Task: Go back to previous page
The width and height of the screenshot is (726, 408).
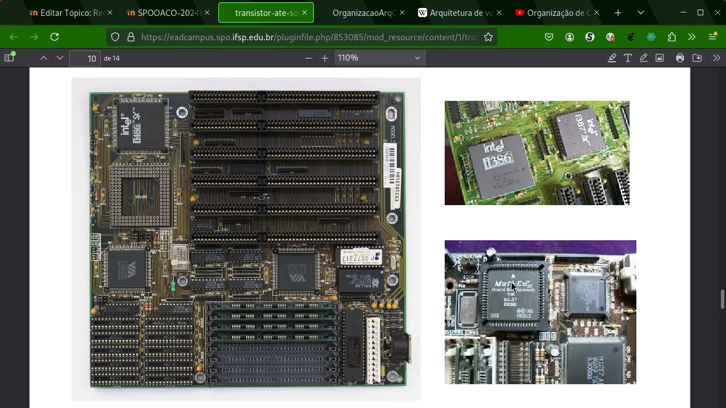Action: coord(14,37)
